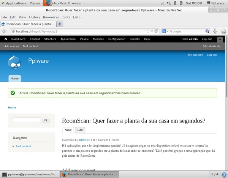Click the Pplware site name
Screen dimensions: 228x178
[38, 61]
